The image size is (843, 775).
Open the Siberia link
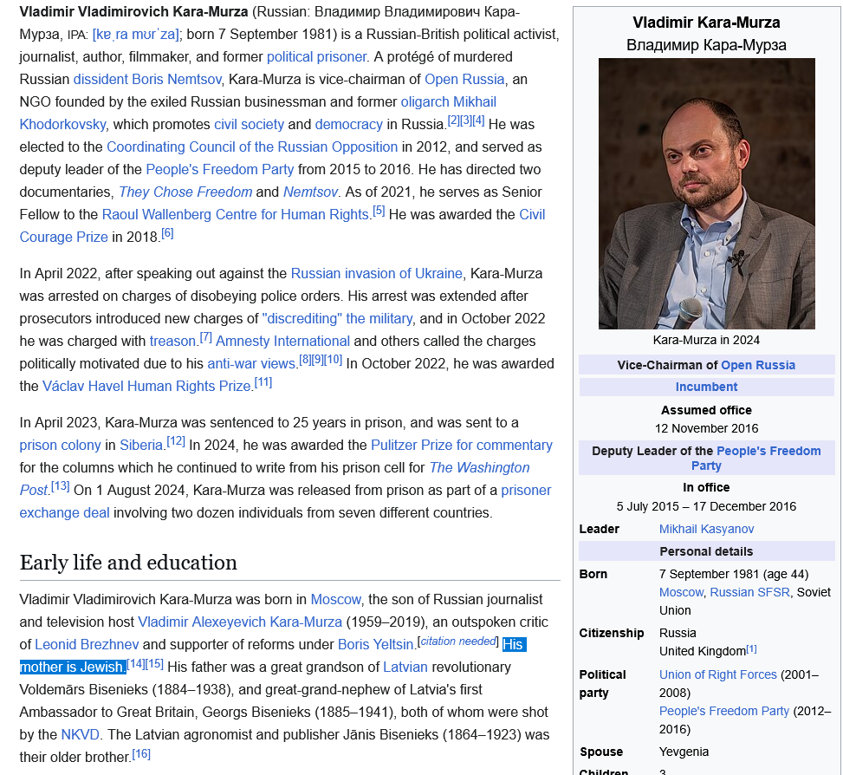(x=141, y=446)
